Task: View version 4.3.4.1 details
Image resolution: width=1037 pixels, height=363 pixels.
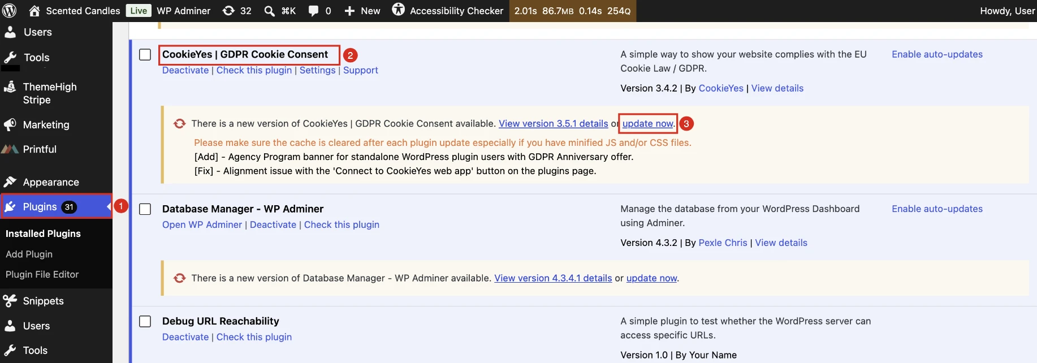Action: click(553, 278)
